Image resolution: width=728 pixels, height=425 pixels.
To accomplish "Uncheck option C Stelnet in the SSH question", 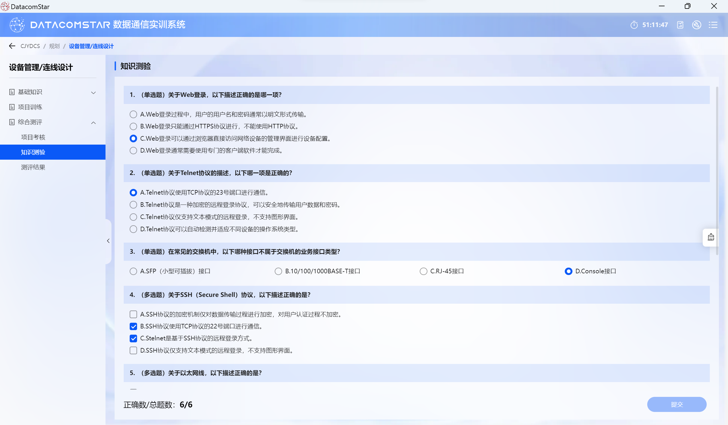I will [133, 338].
